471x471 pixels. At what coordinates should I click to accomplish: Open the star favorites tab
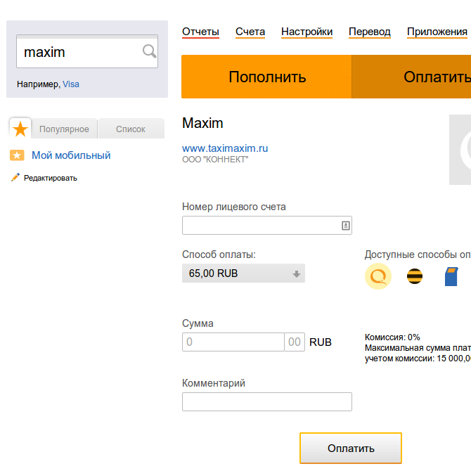tap(20, 129)
